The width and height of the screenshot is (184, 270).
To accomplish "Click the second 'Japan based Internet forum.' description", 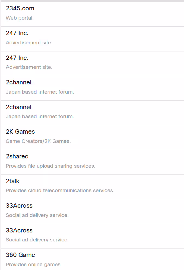I will click(40, 116).
